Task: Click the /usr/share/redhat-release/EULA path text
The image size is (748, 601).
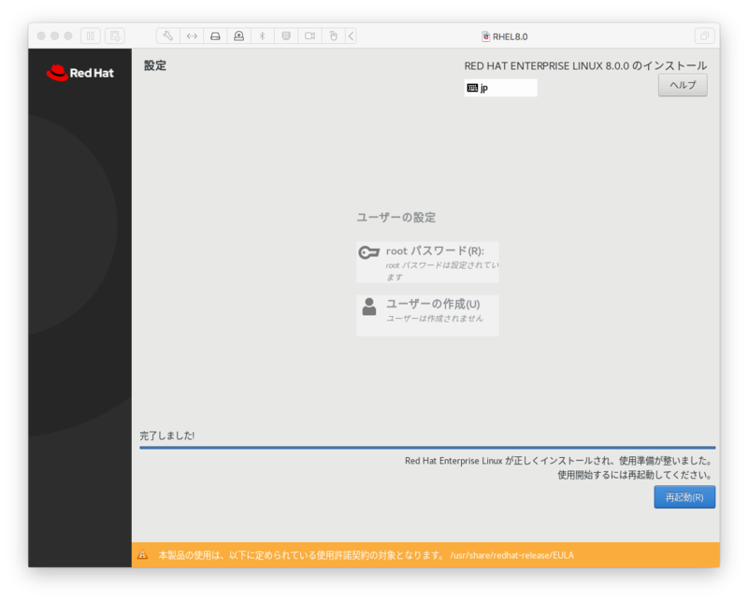Action: coord(511,555)
